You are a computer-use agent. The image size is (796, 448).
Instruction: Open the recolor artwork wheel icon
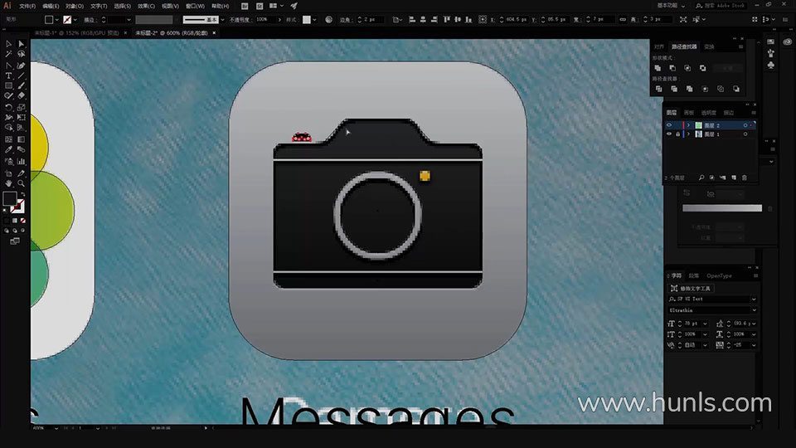[x=328, y=19]
